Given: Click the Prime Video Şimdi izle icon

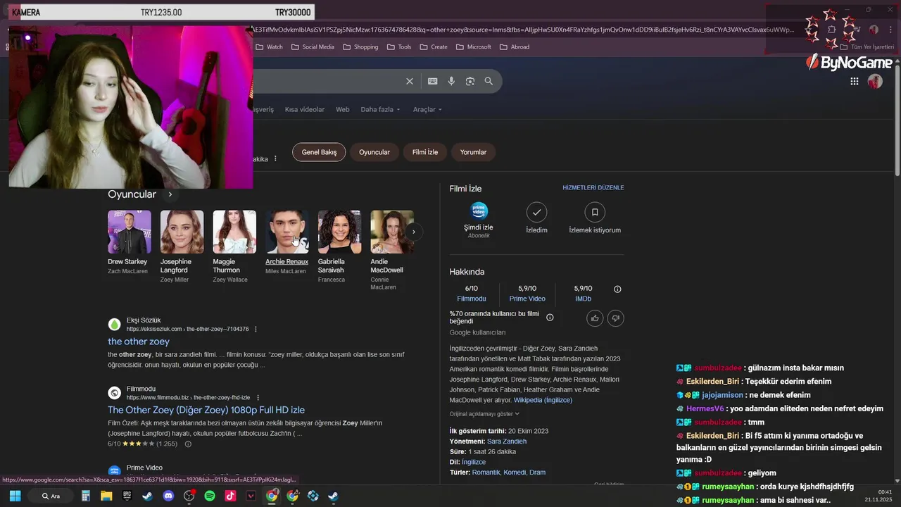Looking at the screenshot, I should tap(479, 211).
